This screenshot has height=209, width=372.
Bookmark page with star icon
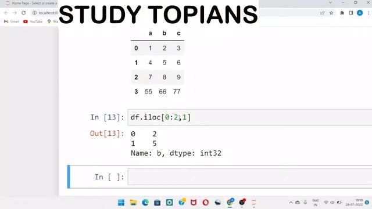331,13
